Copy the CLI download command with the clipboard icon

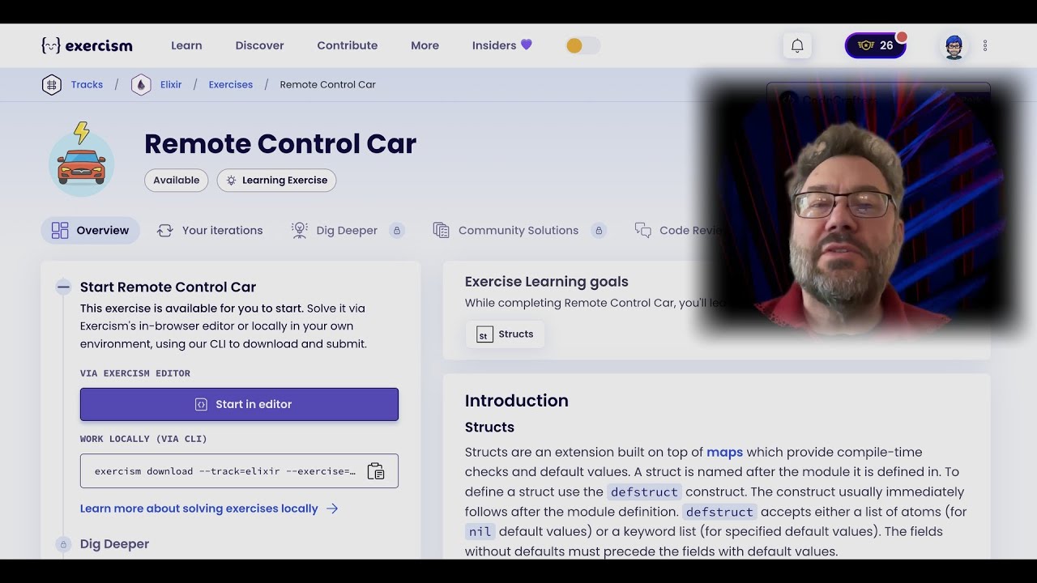pyautogui.click(x=376, y=471)
